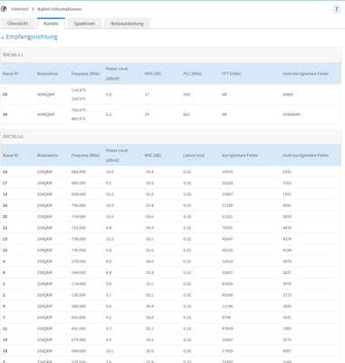345x363 pixels.
Task: Click frequency 738.000 cell
Action: click(x=79, y=239)
